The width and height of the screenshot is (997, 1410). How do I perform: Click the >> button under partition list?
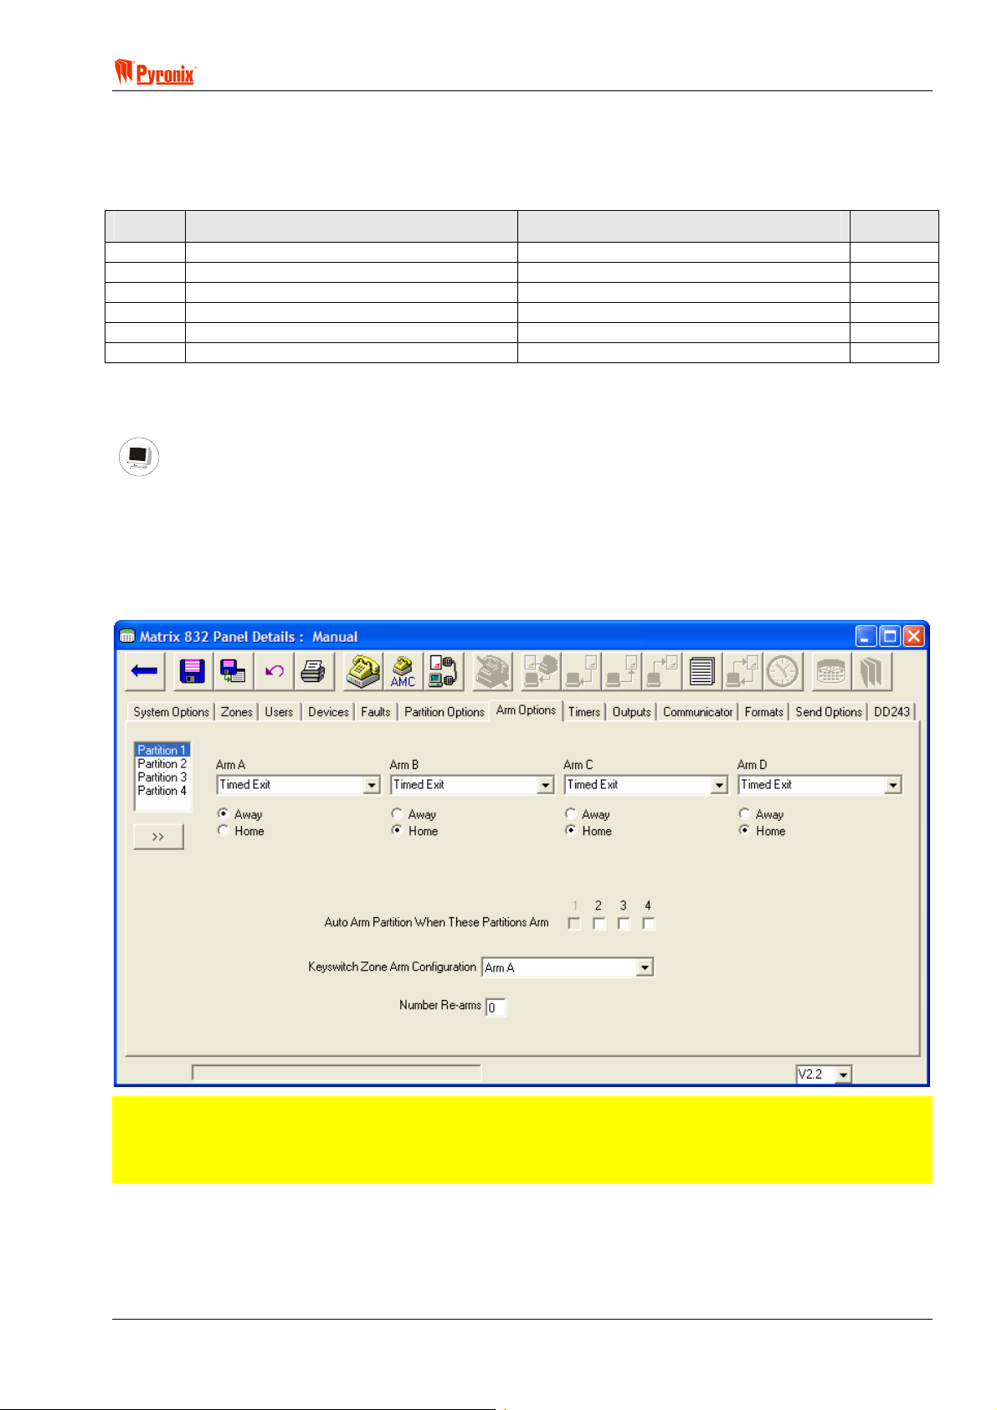(x=158, y=837)
